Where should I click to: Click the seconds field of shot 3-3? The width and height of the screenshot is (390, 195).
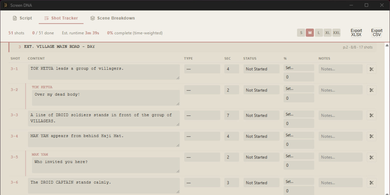tap(232, 115)
